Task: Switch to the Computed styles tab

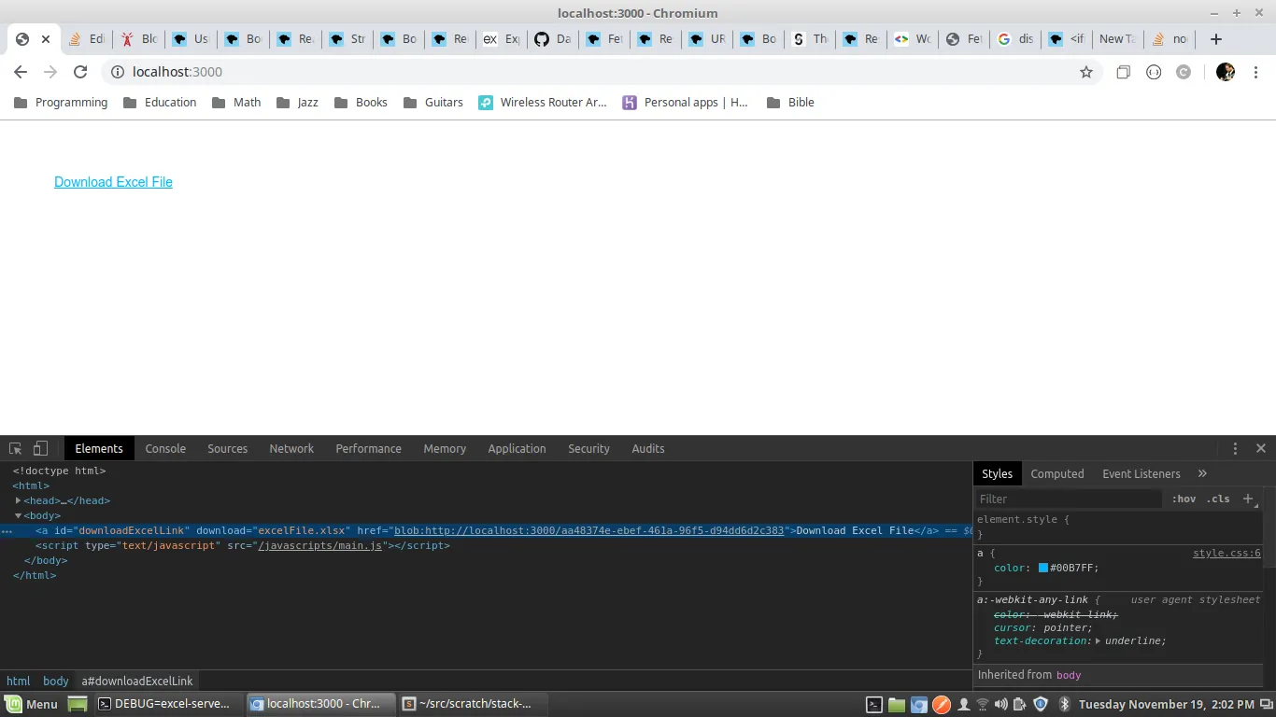Action: click(1057, 473)
